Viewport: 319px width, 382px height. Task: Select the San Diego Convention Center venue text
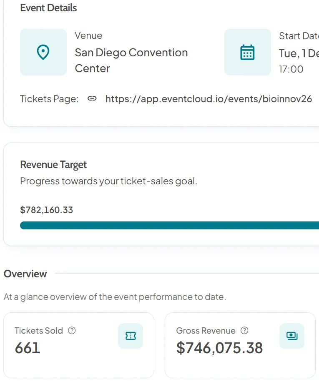[x=131, y=60]
